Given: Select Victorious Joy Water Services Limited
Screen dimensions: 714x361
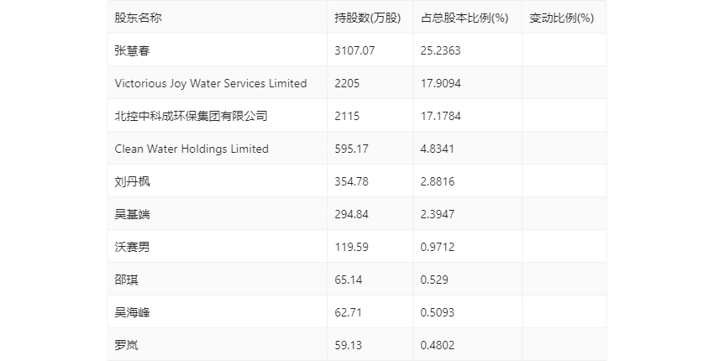Looking at the screenshot, I should 211,83.
